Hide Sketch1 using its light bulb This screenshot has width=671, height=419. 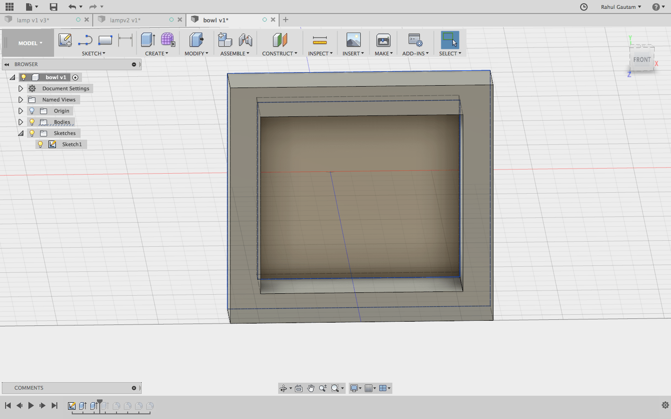pos(40,144)
